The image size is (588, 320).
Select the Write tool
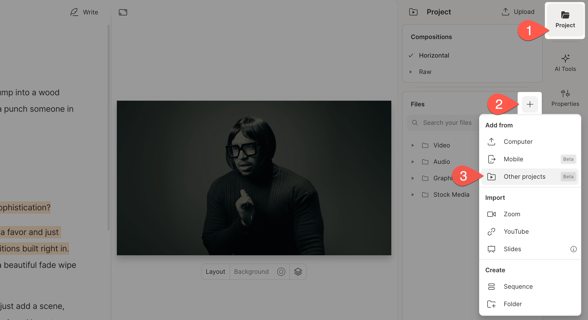pyautogui.click(x=84, y=12)
